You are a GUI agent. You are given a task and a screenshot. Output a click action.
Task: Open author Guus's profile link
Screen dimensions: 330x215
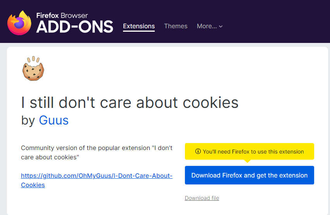(54, 120)
